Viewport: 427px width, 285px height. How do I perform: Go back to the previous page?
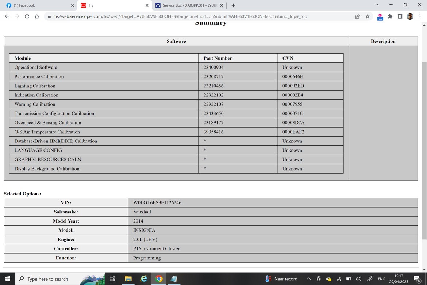point(7,16)
